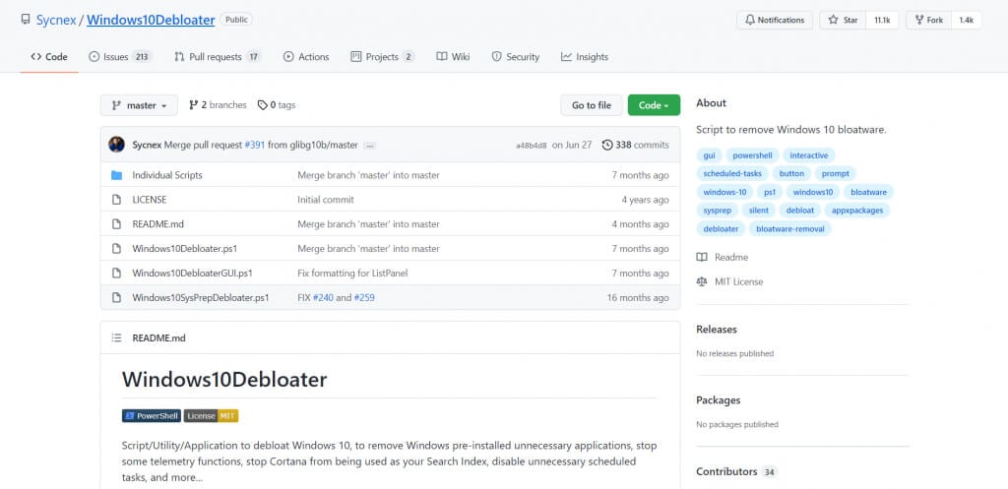Expand the commit message ellipsis
The height and width of the screenshot is (489, 1008).
click(369, 146)
